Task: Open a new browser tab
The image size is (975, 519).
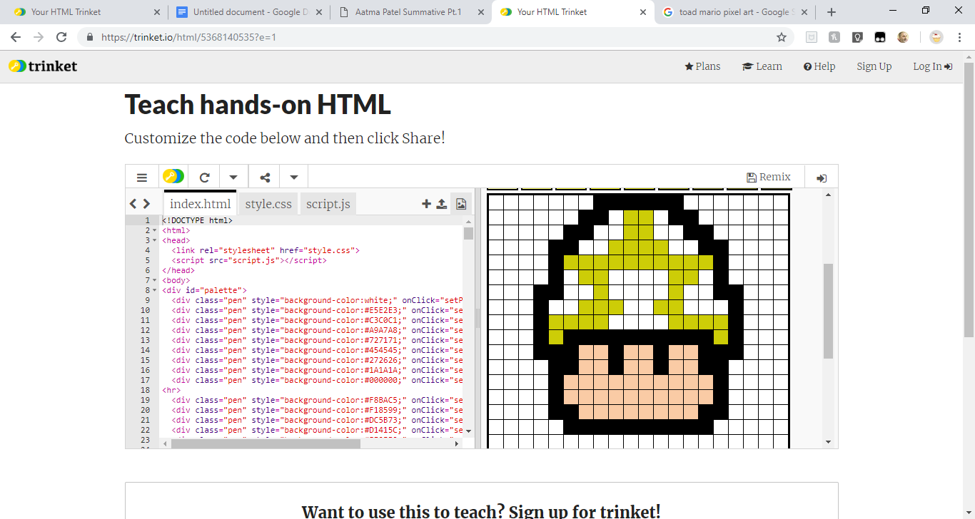Action: click(831, 12)
